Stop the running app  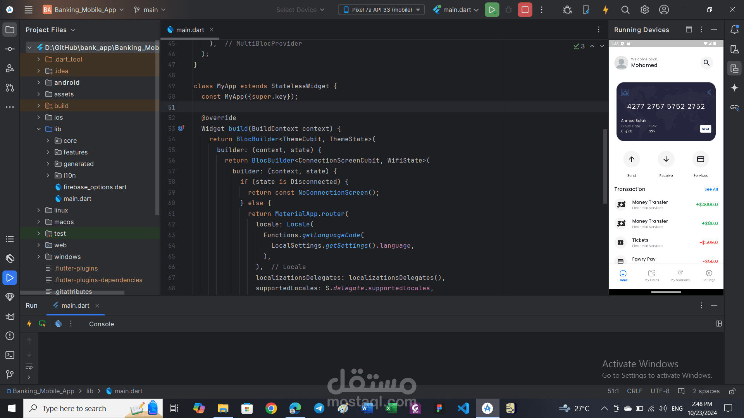[x=525, y=10]
